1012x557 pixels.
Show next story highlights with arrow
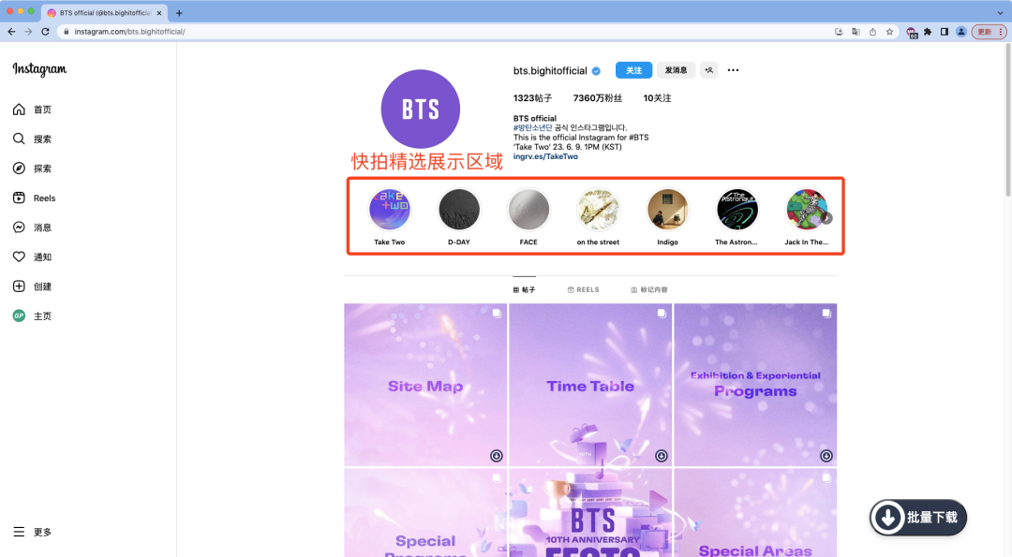click(x=826, y=218)
